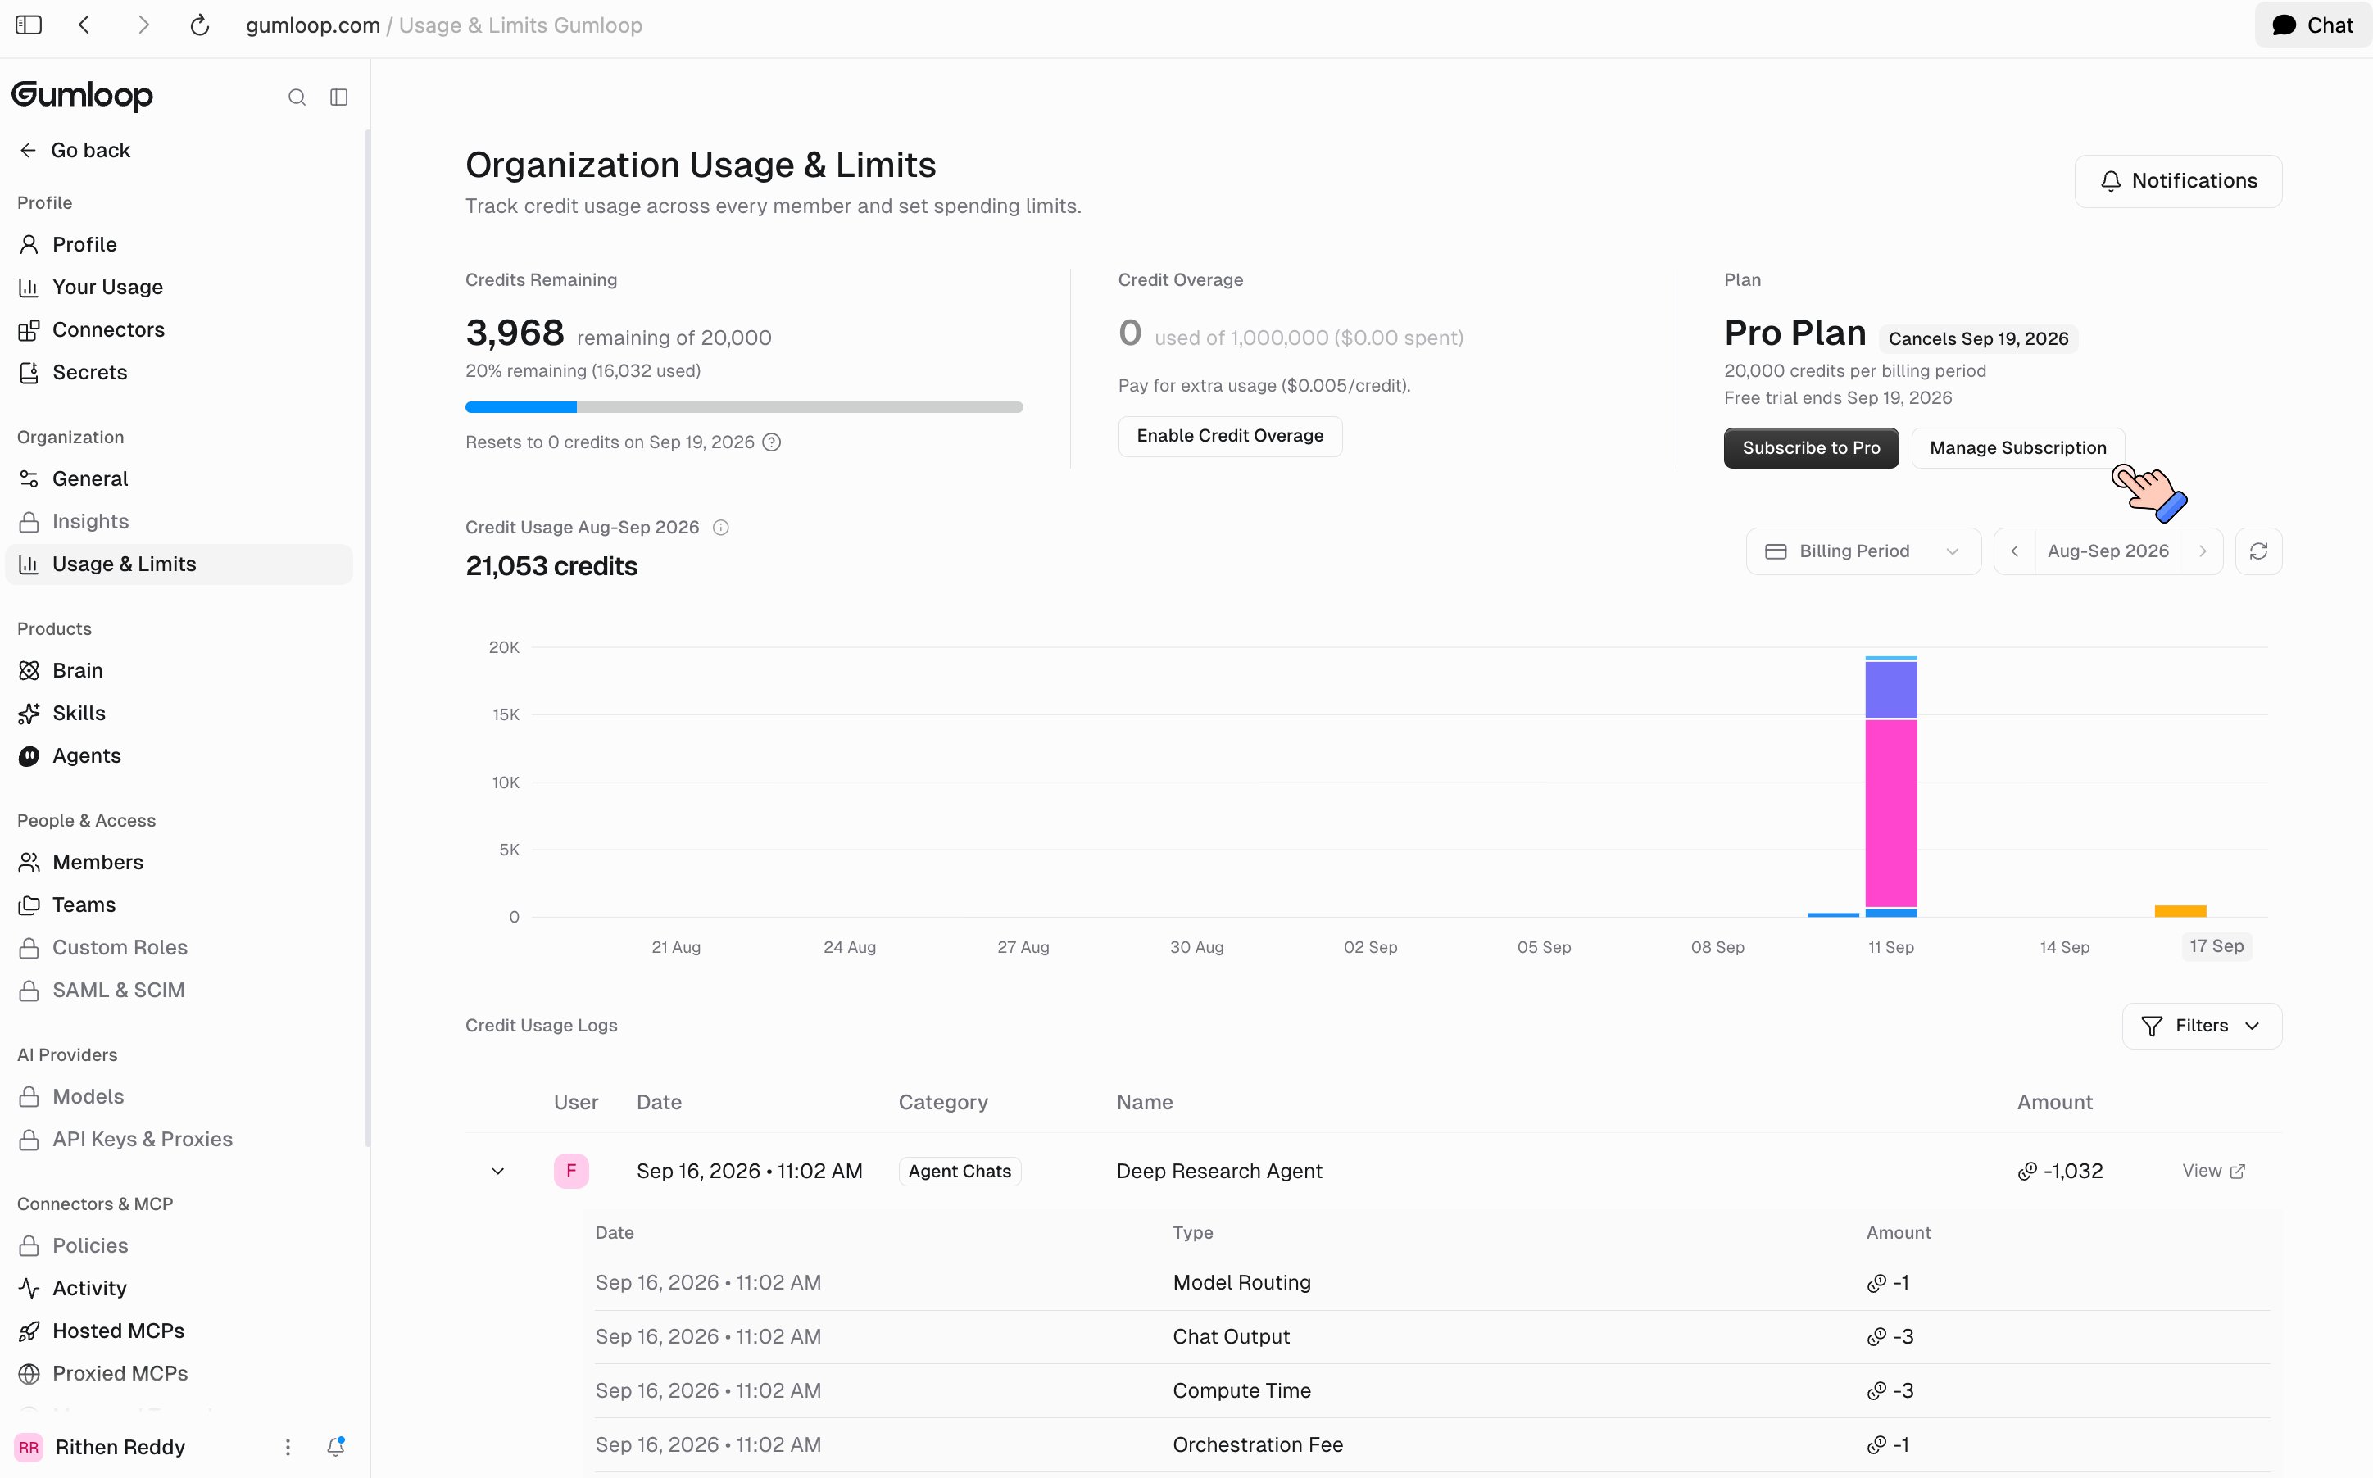Click the Orchestration Fee log entry
The width and height of the screenshot is (2373, 1478).
point(1431,1446)
